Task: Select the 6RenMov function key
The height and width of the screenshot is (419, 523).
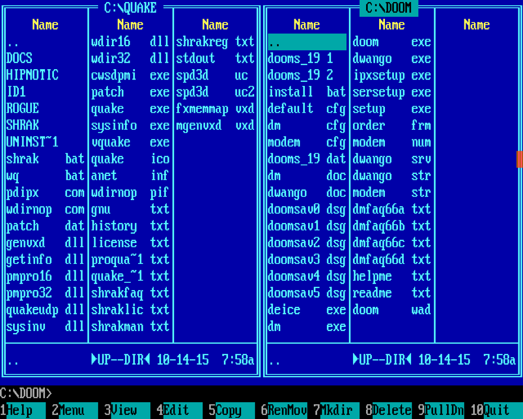Action: [x=284, y=410]
